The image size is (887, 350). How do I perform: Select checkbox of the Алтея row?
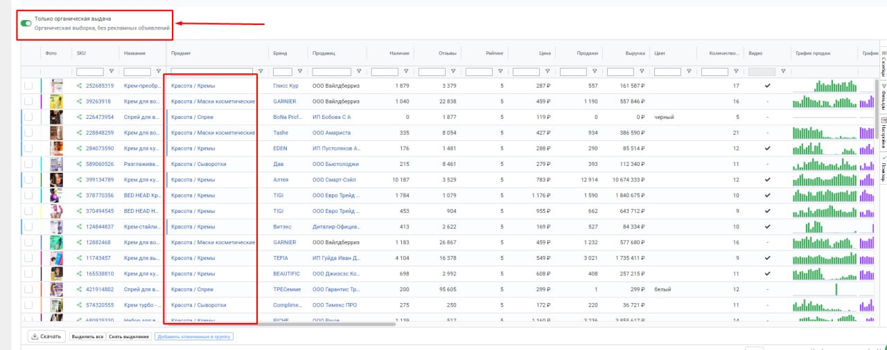[28, 180]
